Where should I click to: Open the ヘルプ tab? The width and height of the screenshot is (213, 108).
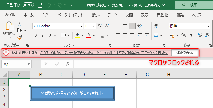pos(197,15)
